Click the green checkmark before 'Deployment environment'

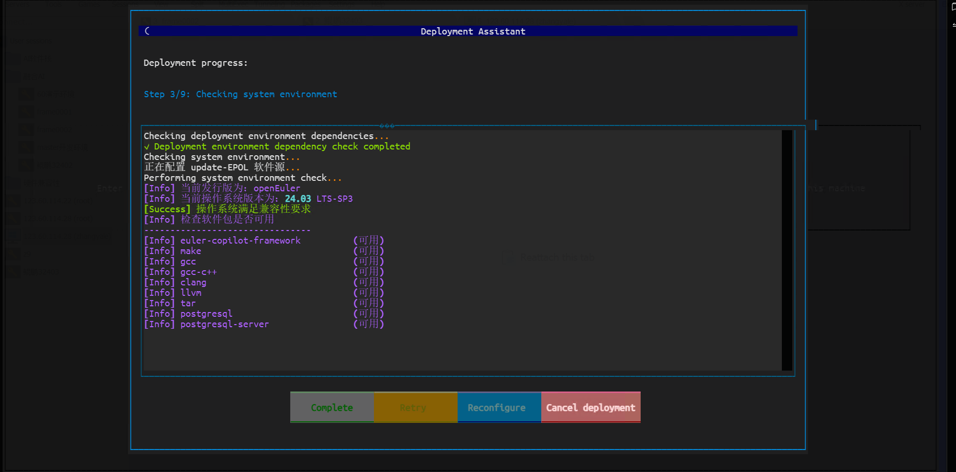pyautogui.click(x=147, y=147)
